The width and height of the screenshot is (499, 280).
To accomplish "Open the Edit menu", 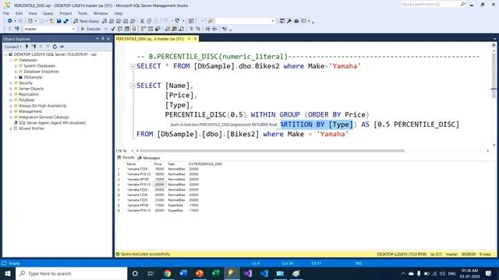I will click(x=19, y=13).
